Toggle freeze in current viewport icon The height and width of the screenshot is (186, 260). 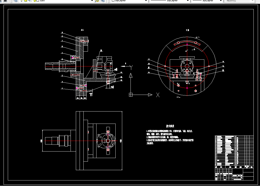pos(30,1)
